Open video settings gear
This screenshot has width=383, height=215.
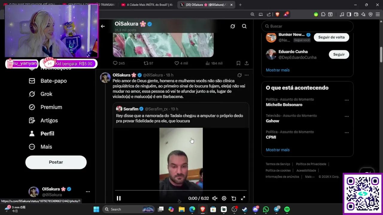point(224,198)
